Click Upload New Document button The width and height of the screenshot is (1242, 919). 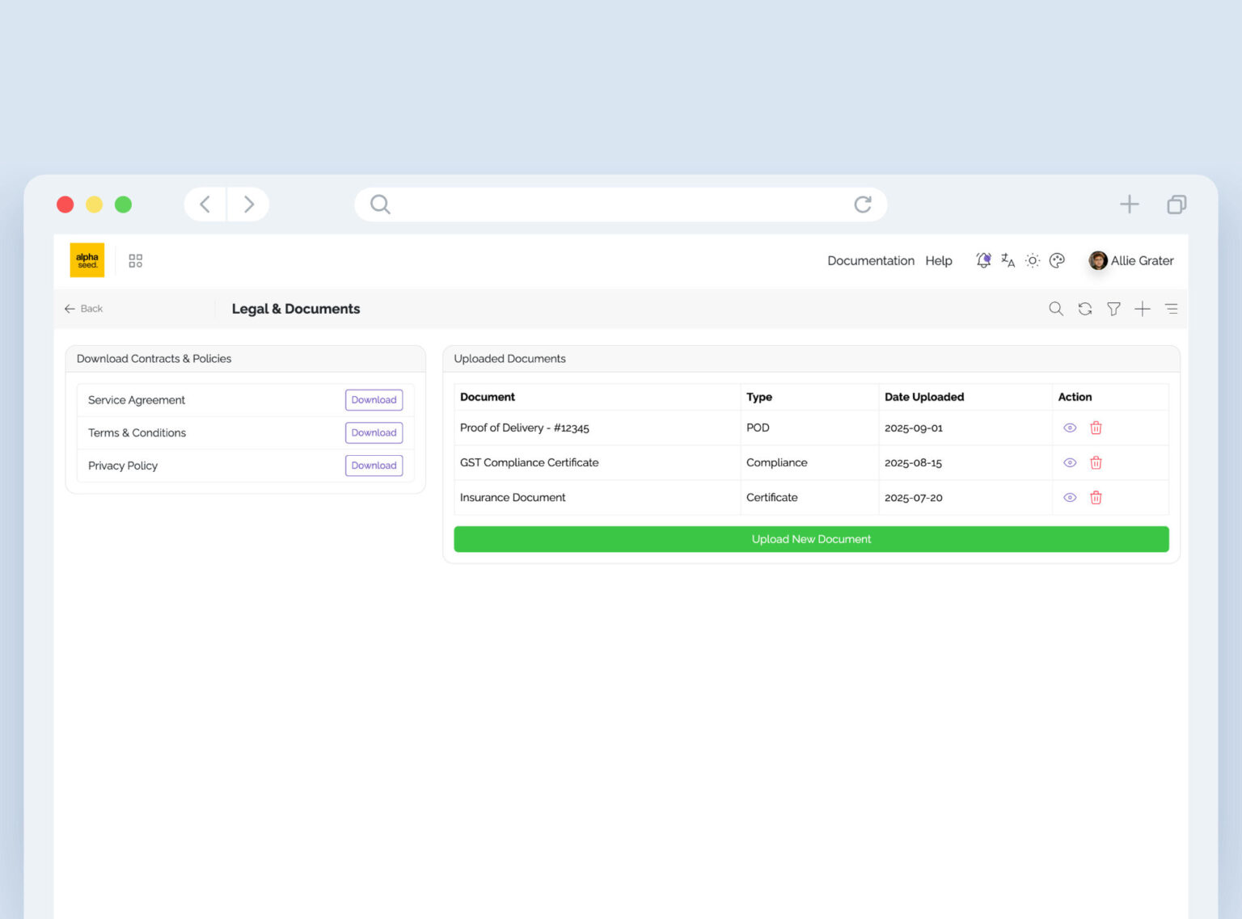tap(811, 539)
